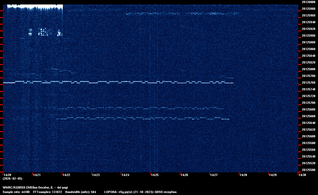Click the faint signal trace near 28125650

click(x=140, y=119)
